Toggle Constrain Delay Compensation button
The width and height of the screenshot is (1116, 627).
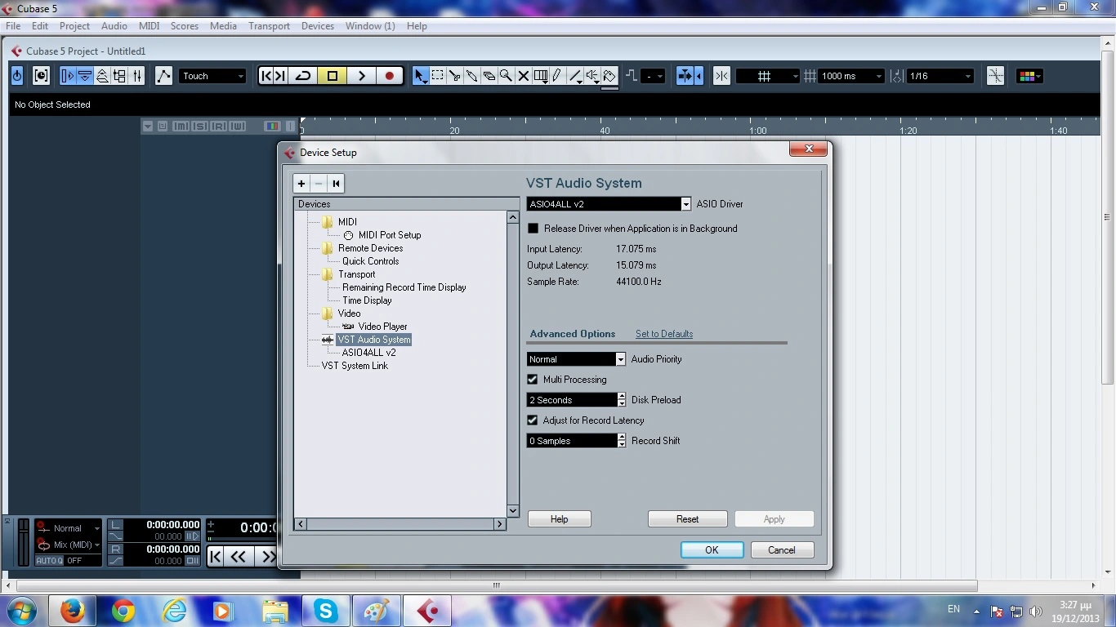(x=41, y=76)
